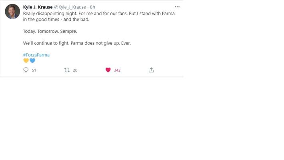
Task: Open the share tweet icon
Action: tap(151, 70)
